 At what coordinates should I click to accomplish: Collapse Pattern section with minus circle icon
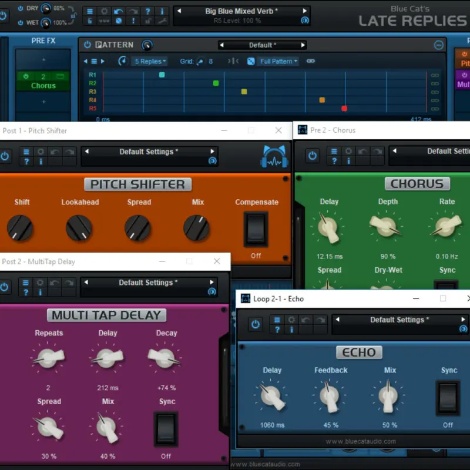click(x=438, y=45)
